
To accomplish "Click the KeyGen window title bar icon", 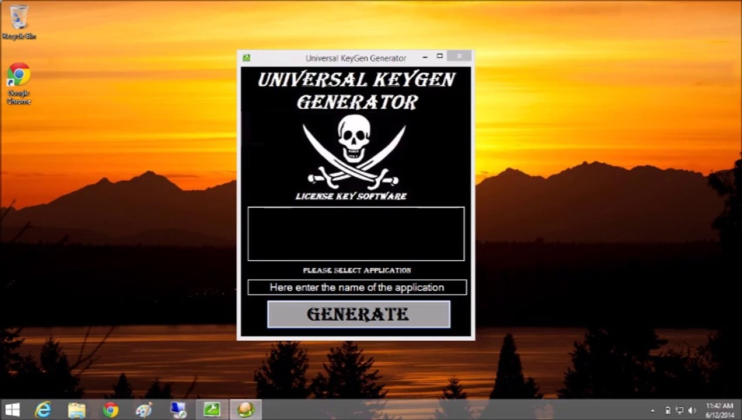I will pos(246,58).
